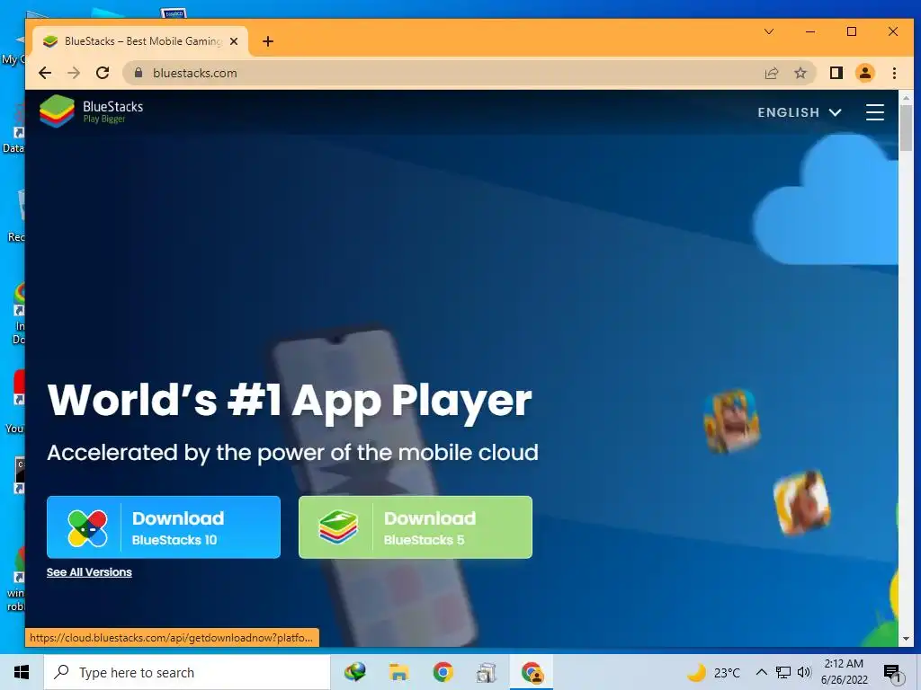Click the active Chrome profile taskbar icon

pyautogui.click(x=532, y=672)
